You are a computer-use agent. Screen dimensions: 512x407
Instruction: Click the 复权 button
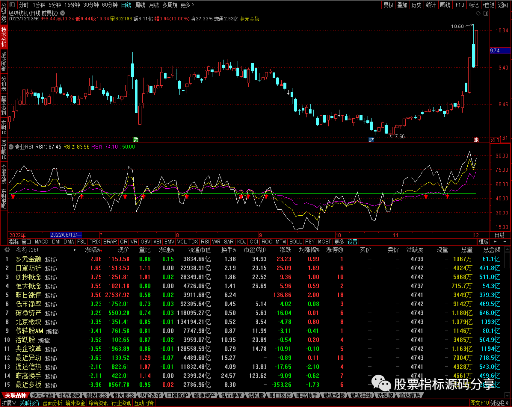(389, 5)
